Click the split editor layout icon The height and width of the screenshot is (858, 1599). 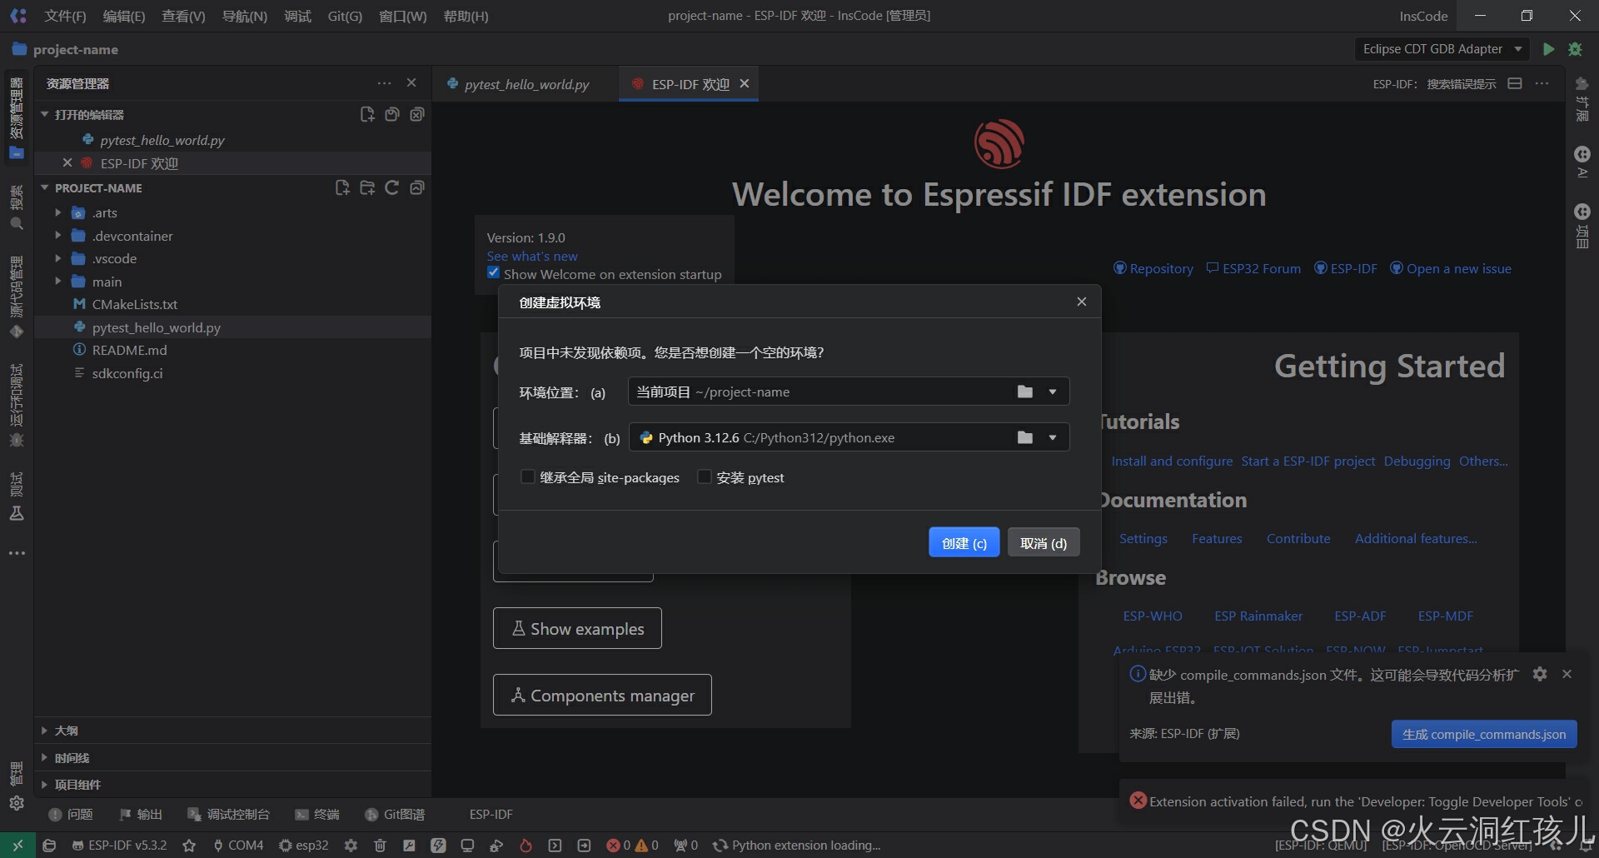click(1515, 83)
